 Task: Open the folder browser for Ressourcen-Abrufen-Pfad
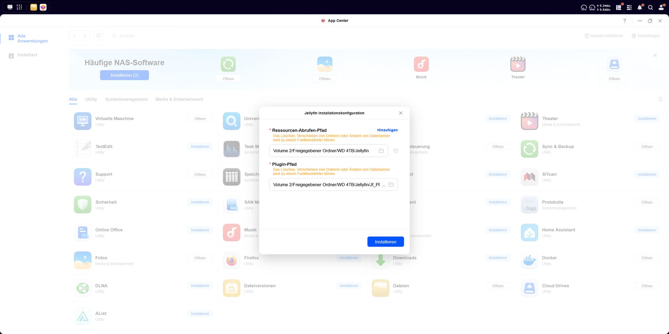(x=382, y=150)
